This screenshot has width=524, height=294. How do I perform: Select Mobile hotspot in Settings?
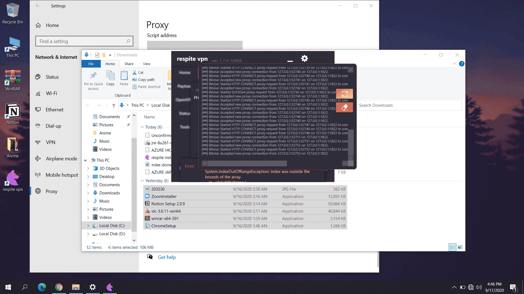click(56, 175)
